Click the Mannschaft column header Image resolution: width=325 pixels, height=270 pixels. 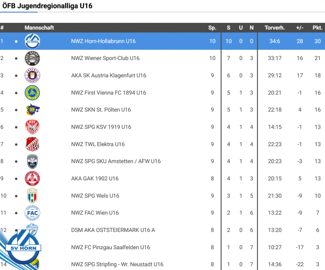(39, 28)
